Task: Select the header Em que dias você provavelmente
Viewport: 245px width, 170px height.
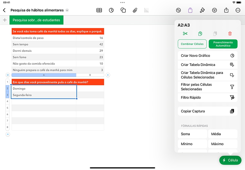Action: click(58, 82)
